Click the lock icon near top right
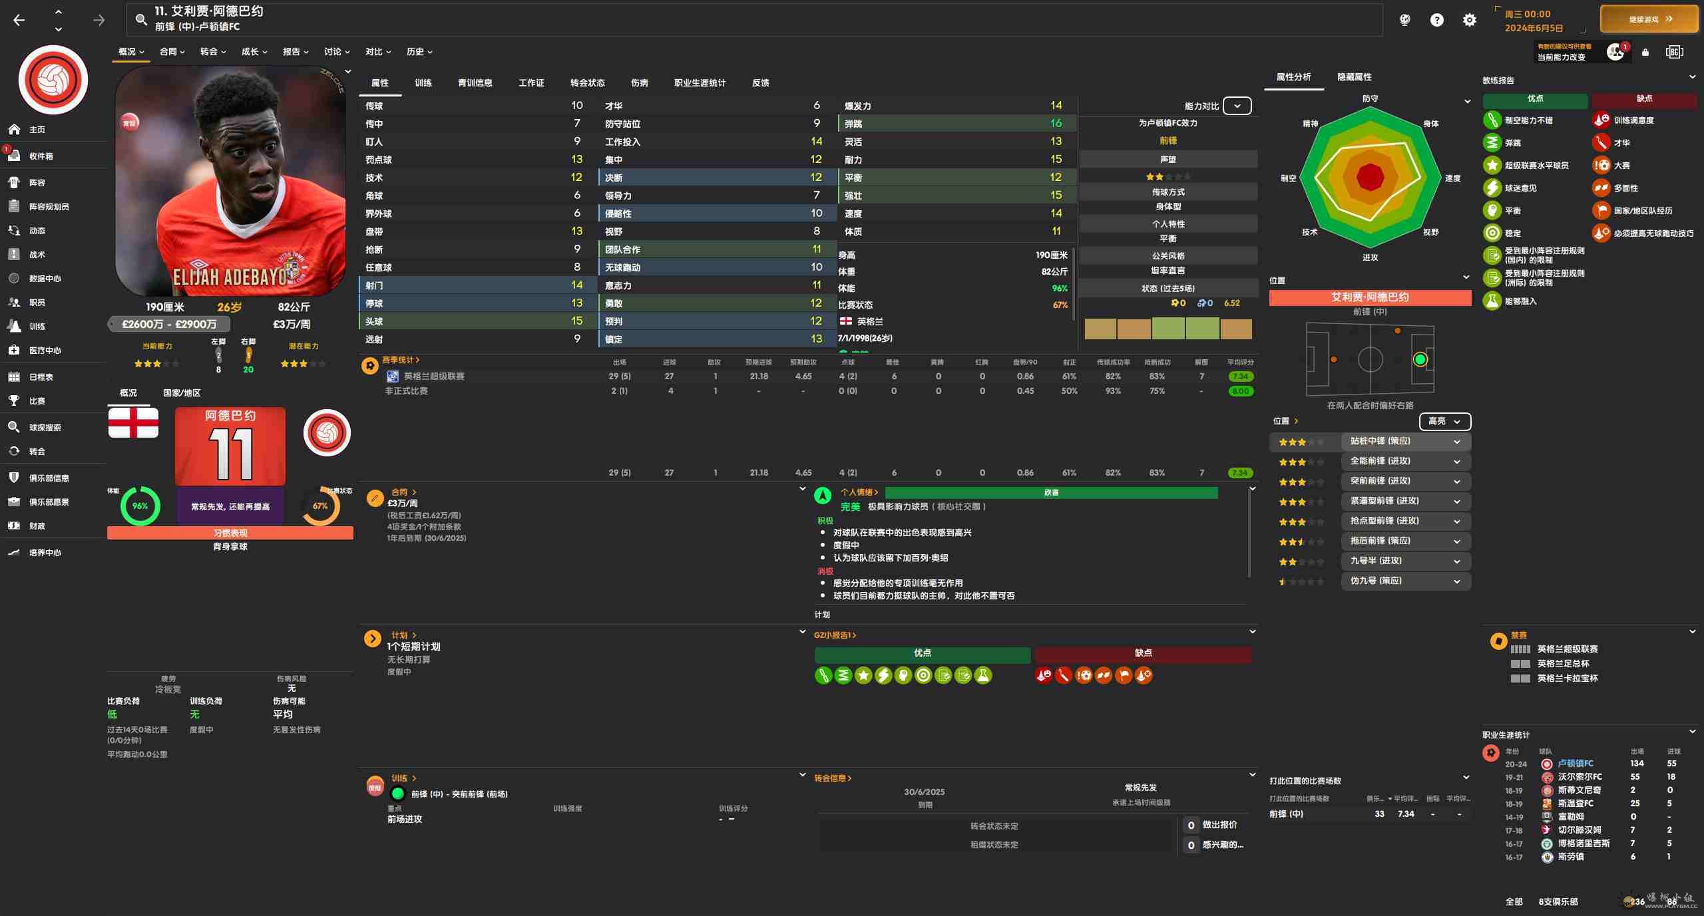This screenshot has width=1704, height=916. tap(1645, 52)
